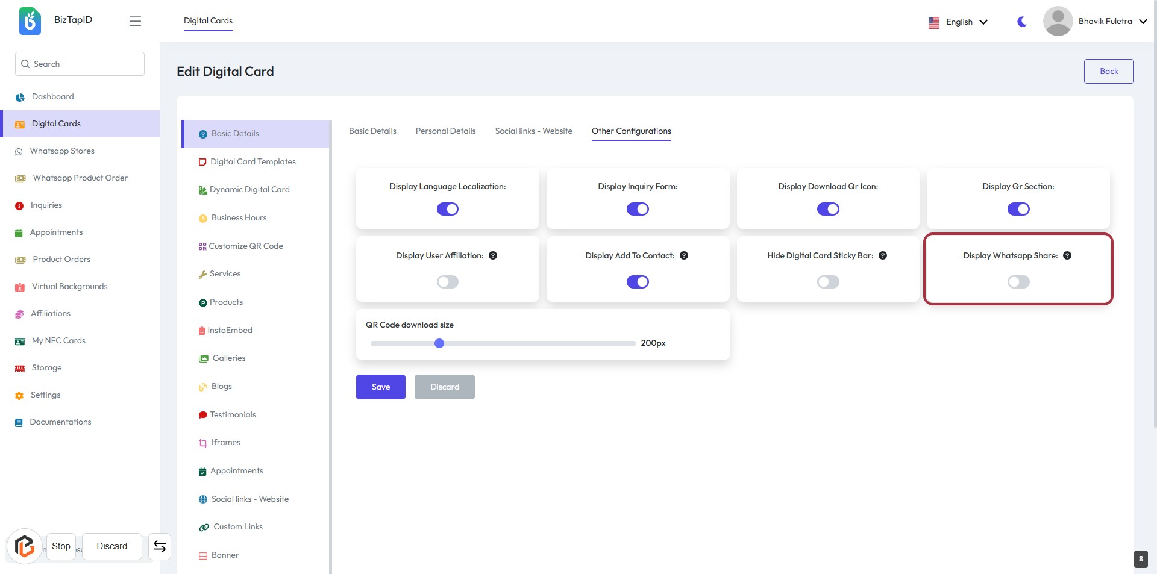
Task: Expand the Bhavik Fuletra user menu
Action: coord(1097,22)
